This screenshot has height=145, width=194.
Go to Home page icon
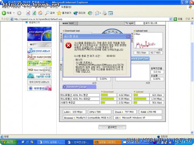click(40, 13)
